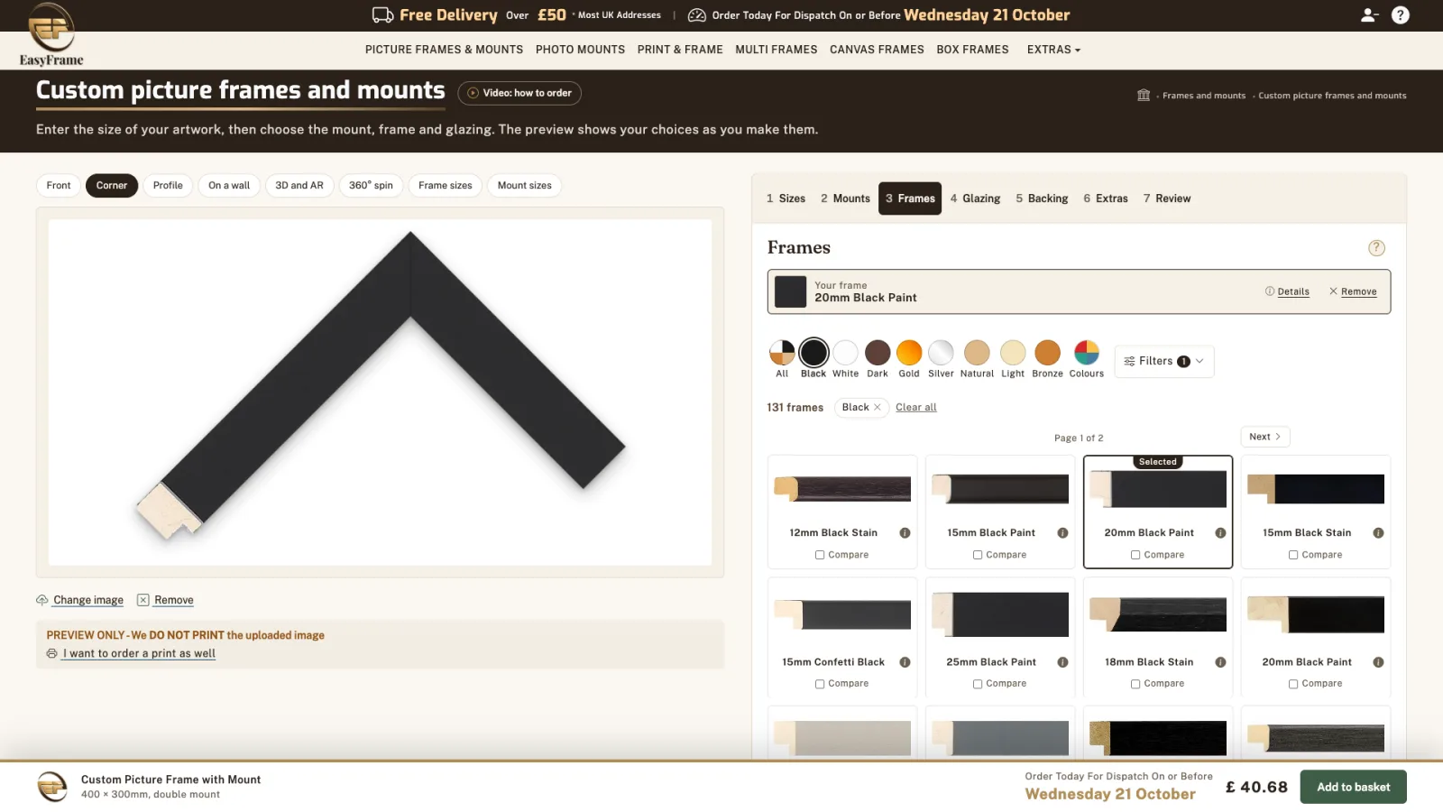The width and height of the screenshot is (1443, 812).
Task: Open the help question mark icon in header
Action: point(1401,15)
